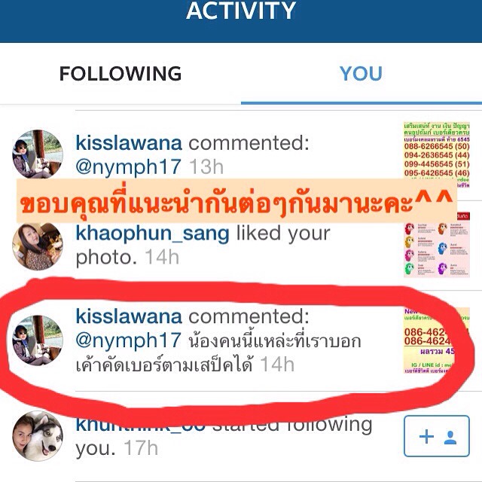Follow back using the plus person button
482x482 pixels.
[x=437, y=436]
